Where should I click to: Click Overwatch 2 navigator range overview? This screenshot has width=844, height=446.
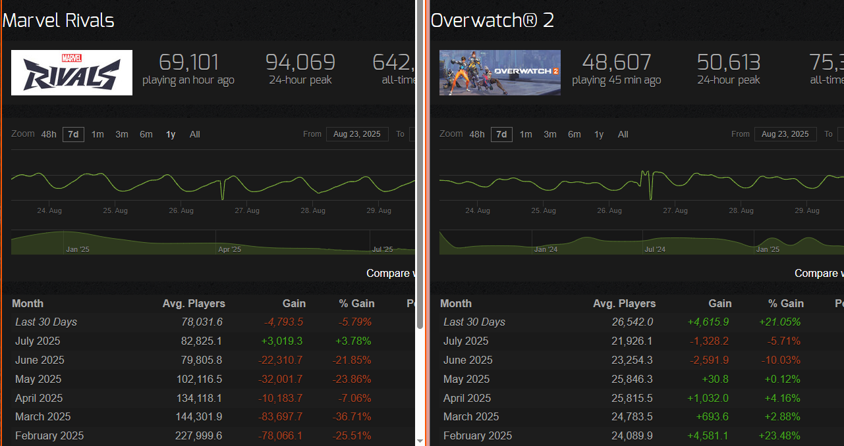(642, 242)
